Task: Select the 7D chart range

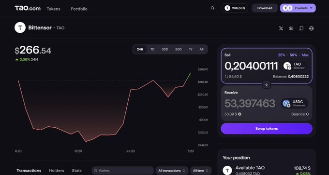Action: [152, 49]
